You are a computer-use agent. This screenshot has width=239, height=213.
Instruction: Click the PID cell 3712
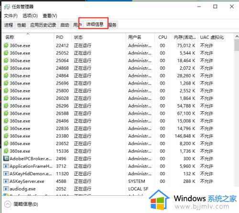pyautogui.click(x=61, y=166)
